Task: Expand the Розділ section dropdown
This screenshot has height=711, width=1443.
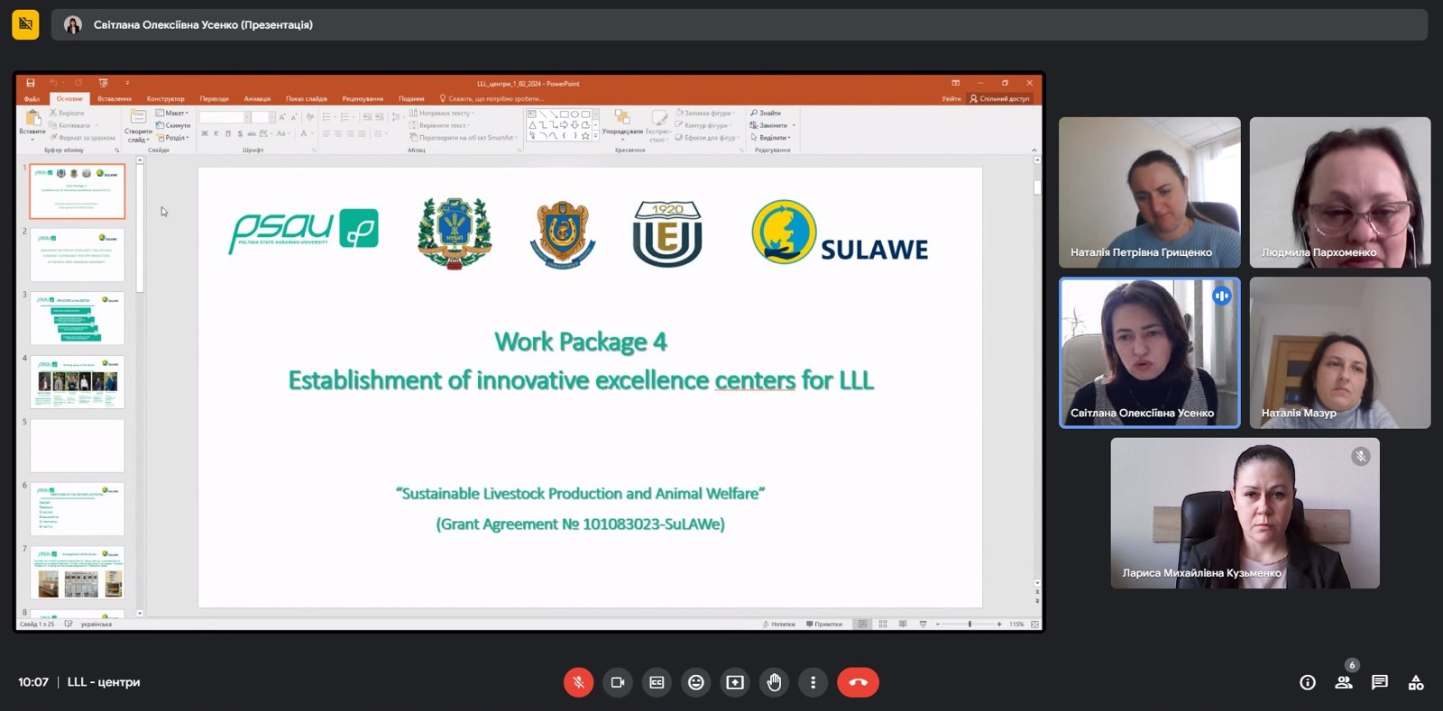Action: pyautogui.click(x=173, y=138)
